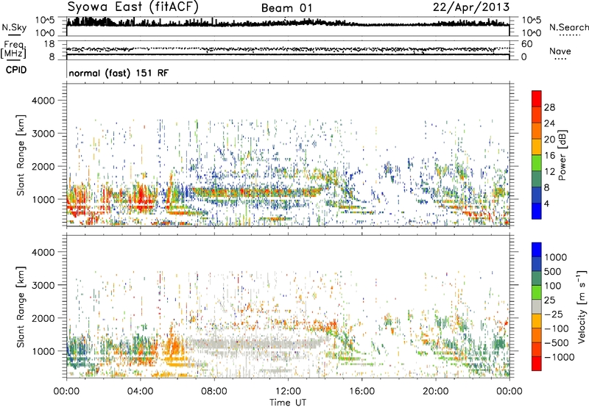This screenshot has height=407, width=589.
Task: Click the '08:00' time tick label
Action: click(x=214, y=392)
